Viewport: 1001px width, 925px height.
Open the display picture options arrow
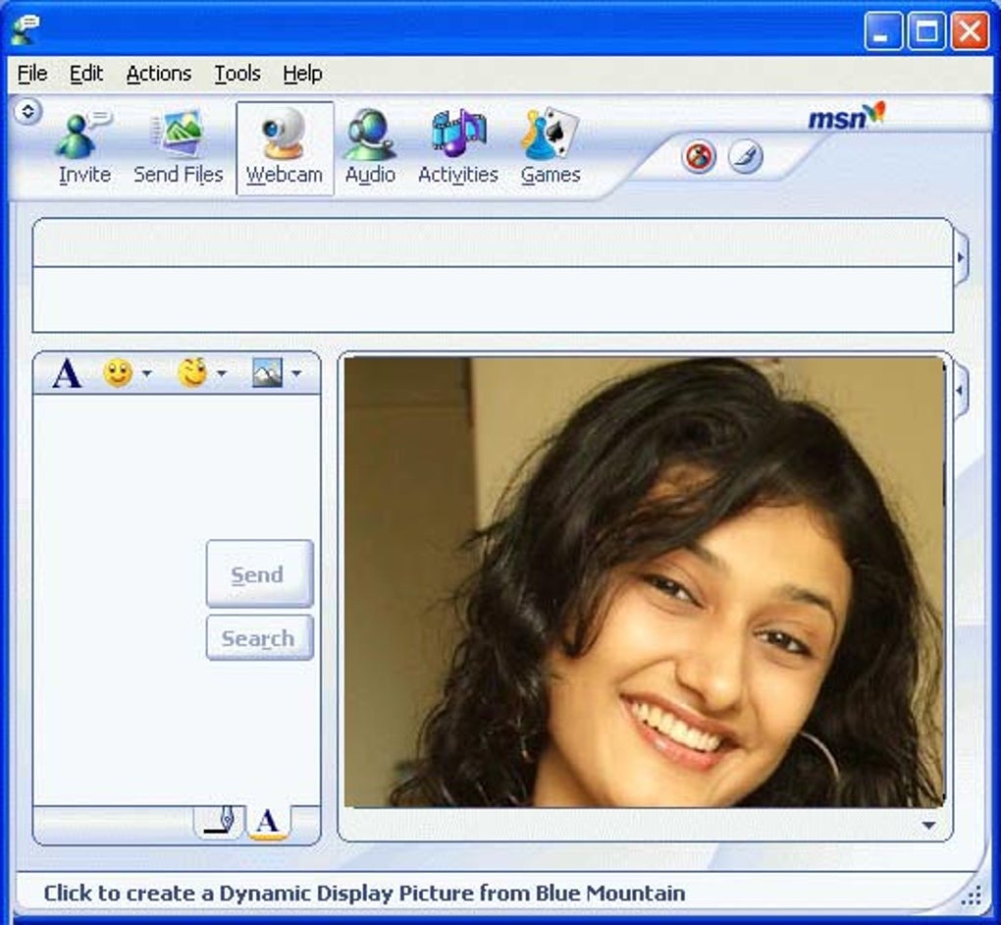coord(928,826)
